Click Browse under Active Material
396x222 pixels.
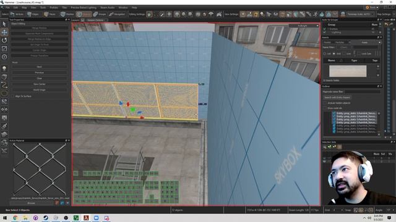click(32, 203)
